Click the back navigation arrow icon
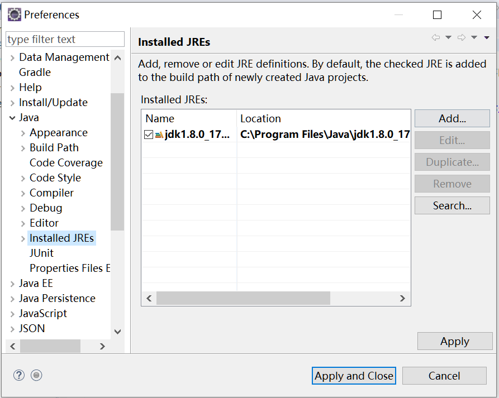 click(436, 37)
